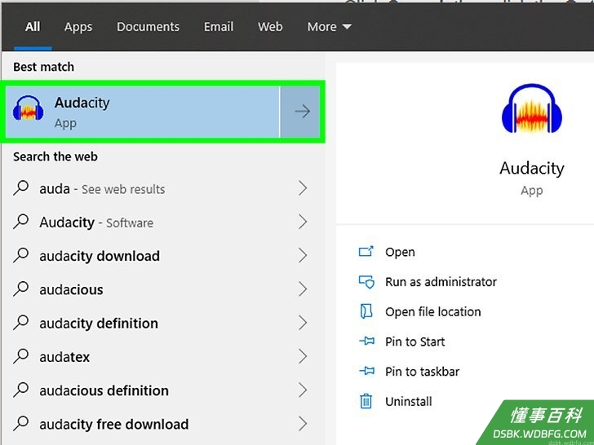Viewport: 594px width, 445px height.
Task: Click the magnifier icon beside 'audacious'
Action: [21, 289]
